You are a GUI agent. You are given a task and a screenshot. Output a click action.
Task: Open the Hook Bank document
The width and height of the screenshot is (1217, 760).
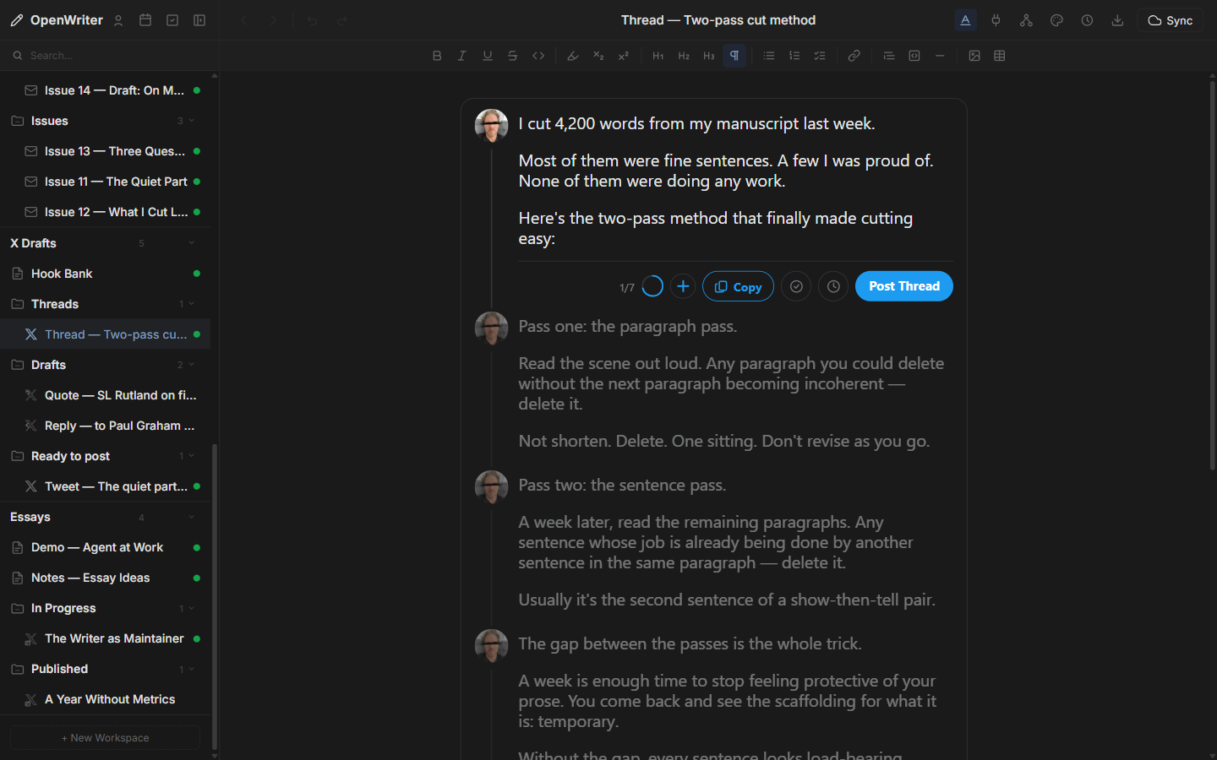click(63, 273)
